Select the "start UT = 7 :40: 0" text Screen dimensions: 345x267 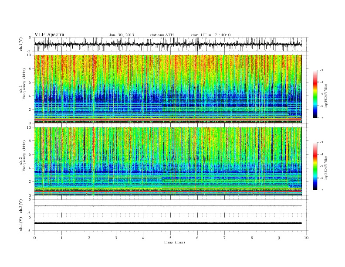click(210, 35)
